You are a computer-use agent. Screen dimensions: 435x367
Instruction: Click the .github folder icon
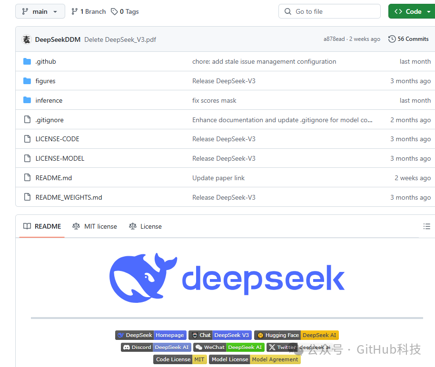[27, 61]
